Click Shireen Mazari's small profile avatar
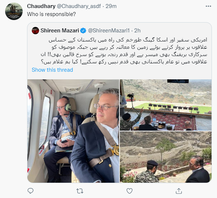The image size is (217, 198). point(35,31)
